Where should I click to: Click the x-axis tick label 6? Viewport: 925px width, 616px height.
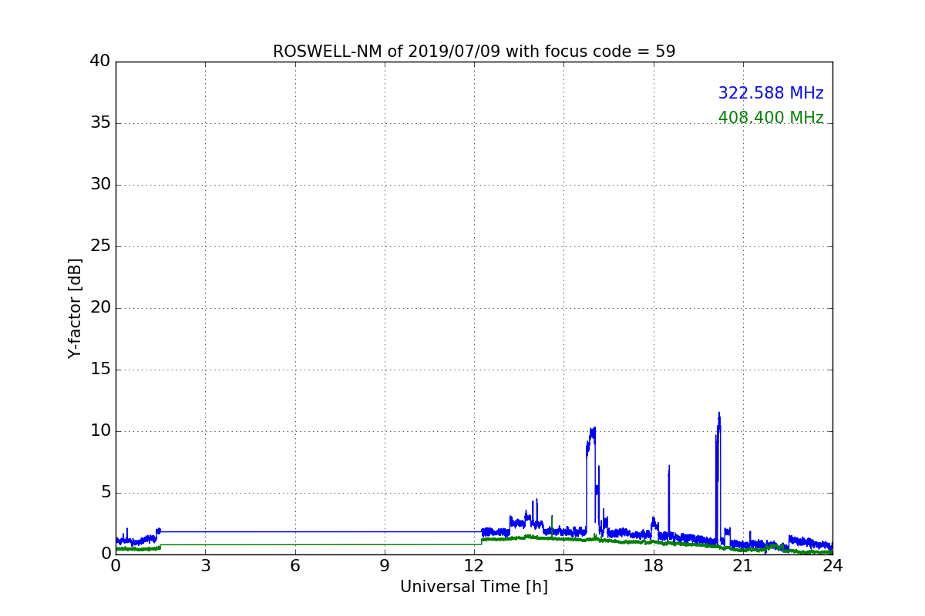(294, 566)
